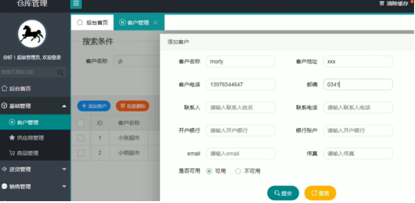
Task: Click the 联系人 name input field
Action: pyautogui.click(x=241, y=107)
